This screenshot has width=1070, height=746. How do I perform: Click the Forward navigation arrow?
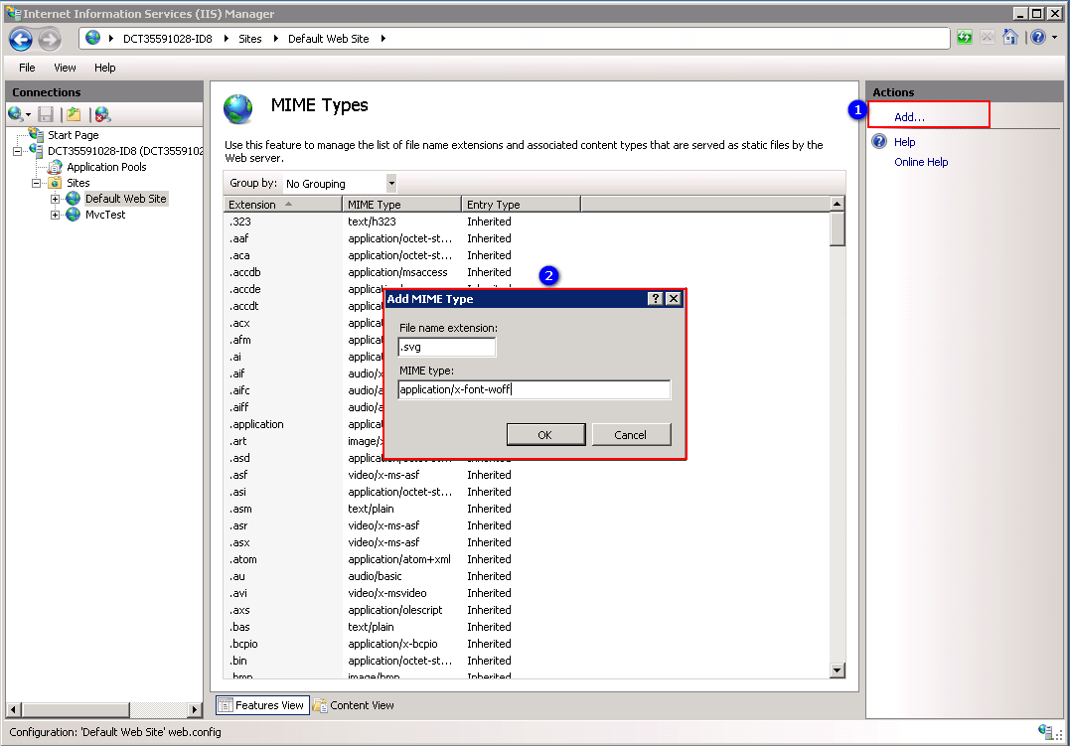point(49,40)
